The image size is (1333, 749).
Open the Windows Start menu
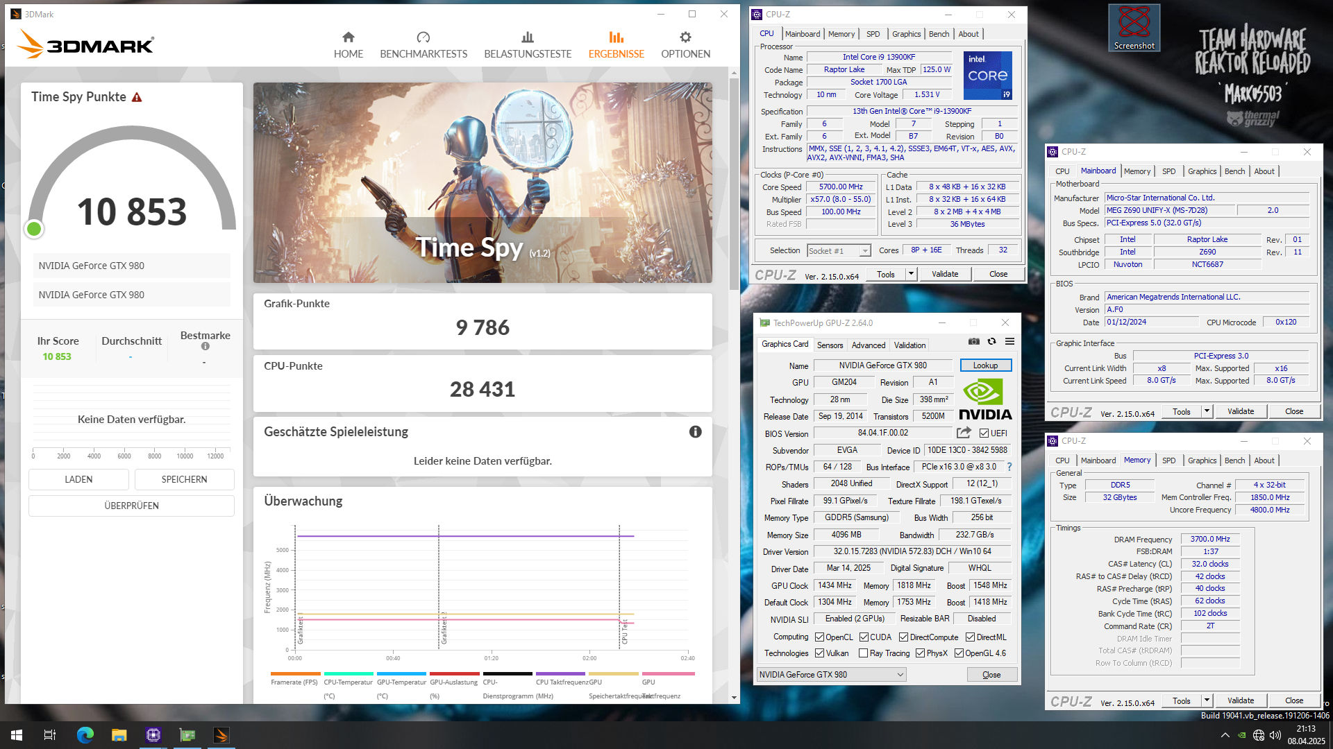click(17, 735)
